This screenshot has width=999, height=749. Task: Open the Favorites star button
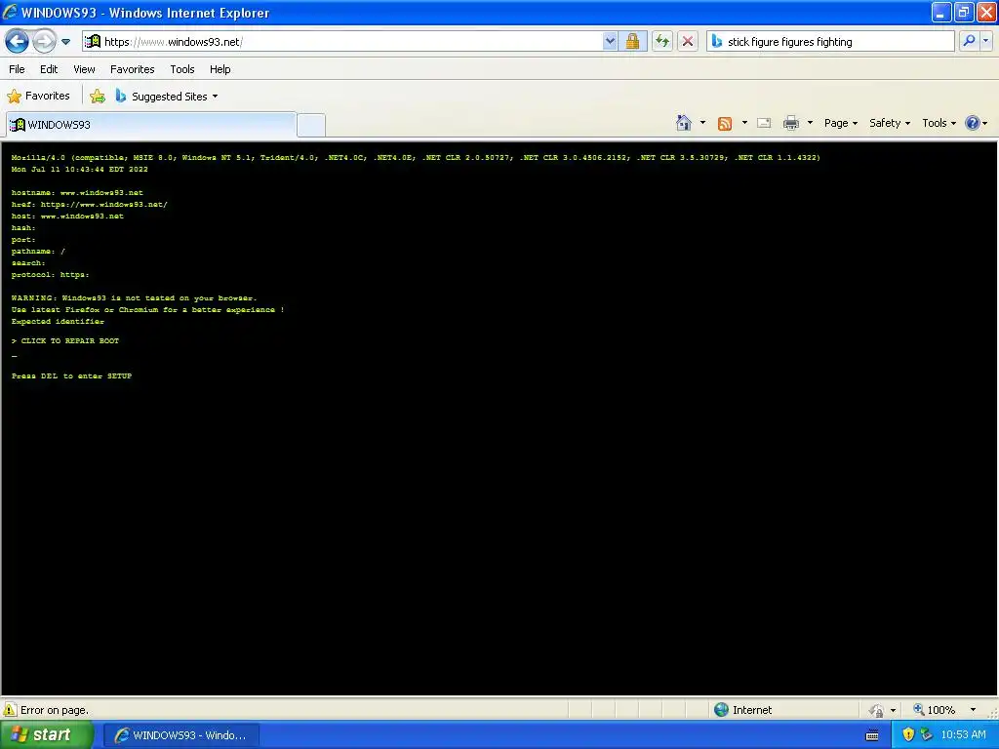tap(38, 97)
